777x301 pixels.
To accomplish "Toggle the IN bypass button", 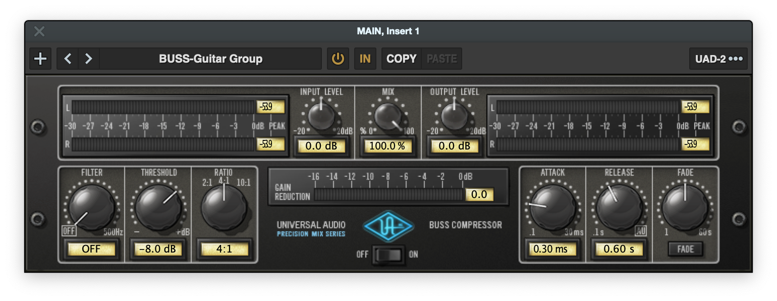I will click(365, 59).
